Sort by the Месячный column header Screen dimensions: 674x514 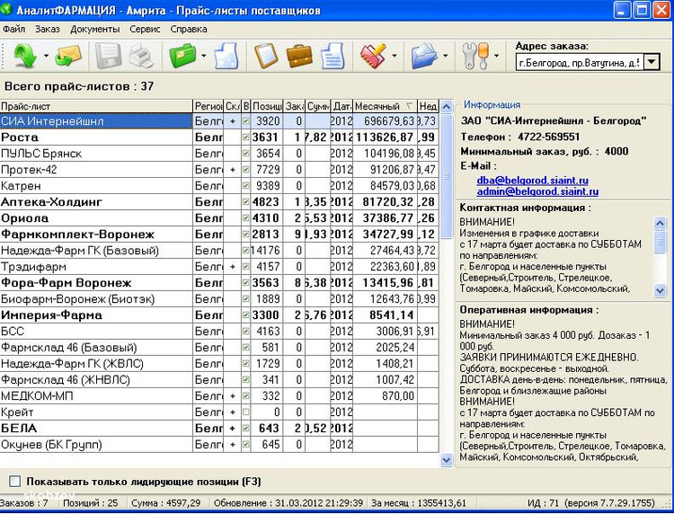[x=384, y=106]
